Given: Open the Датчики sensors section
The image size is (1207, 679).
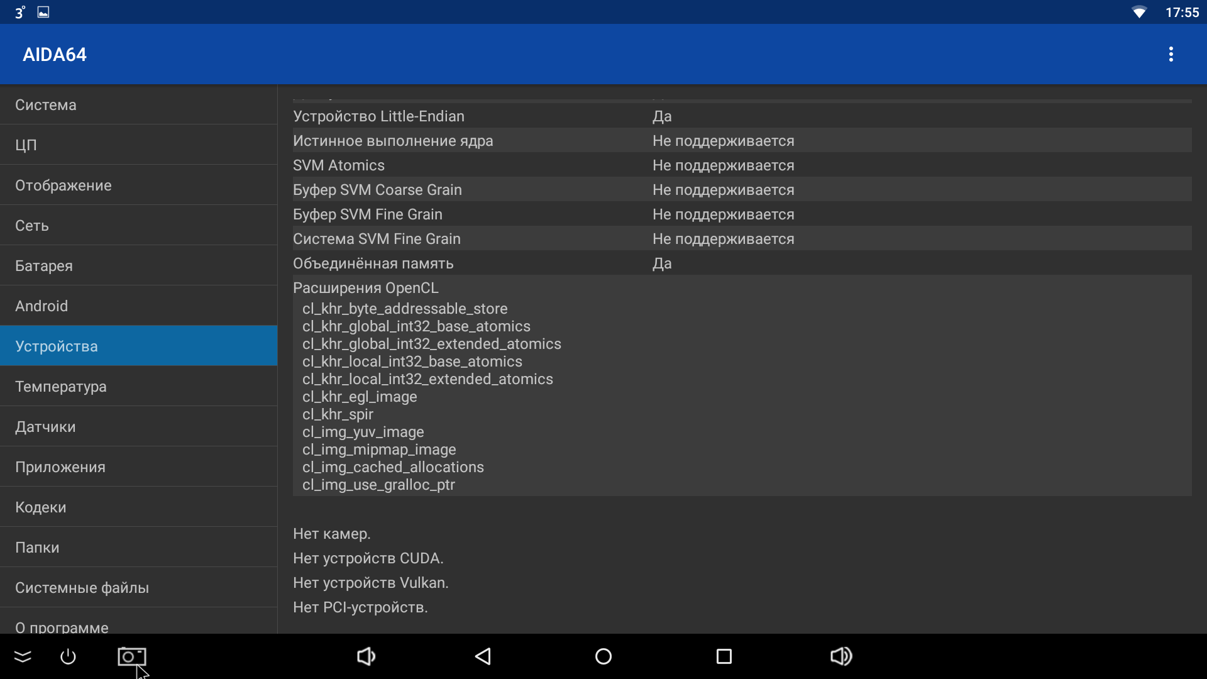Looking at the screenshot, I should pos(138,427).
